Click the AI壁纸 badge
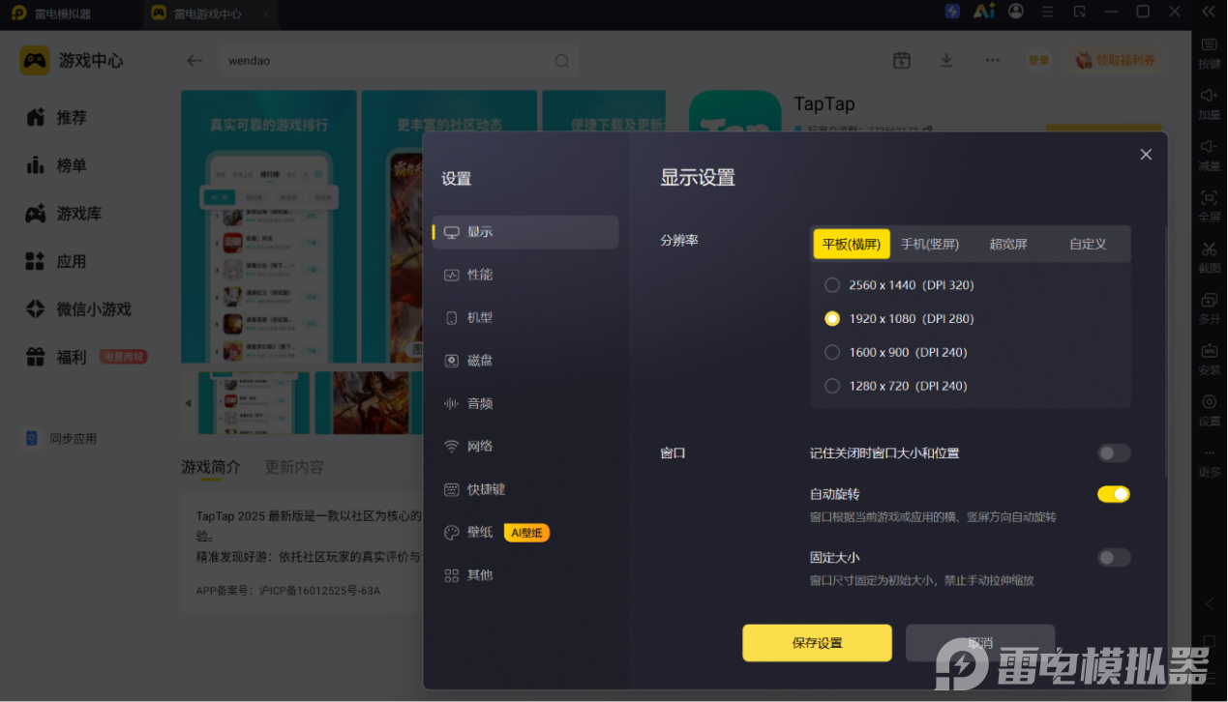Screen dimensions: 1228x702 pos(526,533)
